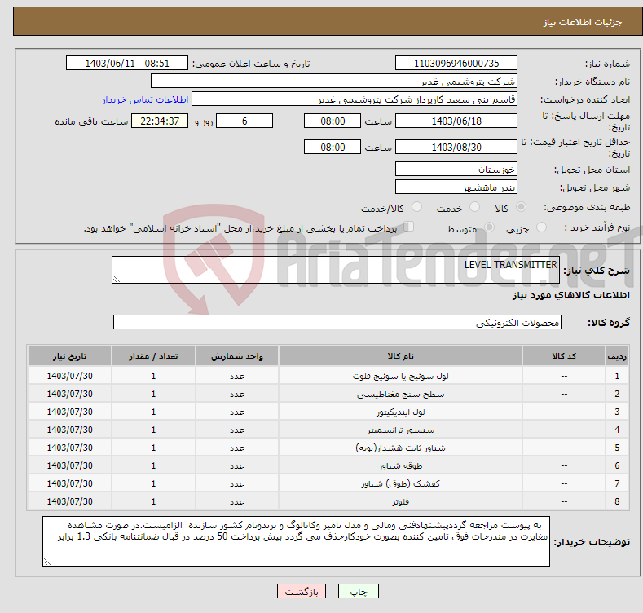Select row لول ایندیکیتور
Viewport: 643px width, 613px height.
(328, 412)
